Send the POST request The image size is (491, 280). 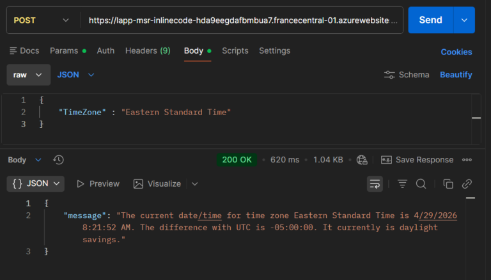430,20
